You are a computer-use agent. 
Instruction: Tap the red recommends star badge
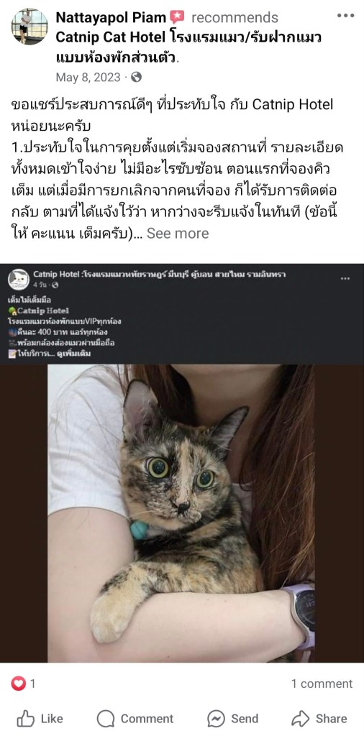(177, 17)
